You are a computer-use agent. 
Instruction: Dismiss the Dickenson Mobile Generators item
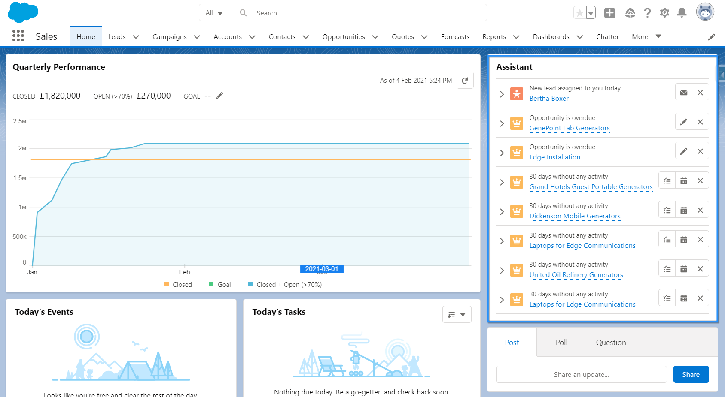point(700,210)
